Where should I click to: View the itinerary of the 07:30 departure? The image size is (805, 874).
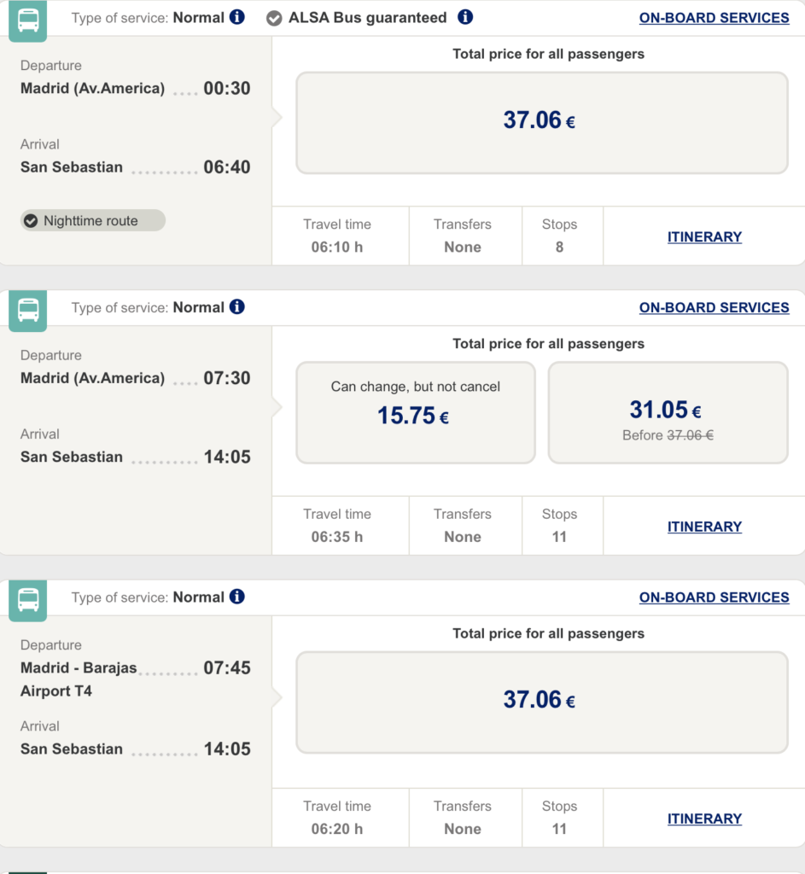[x=704, y=527]
